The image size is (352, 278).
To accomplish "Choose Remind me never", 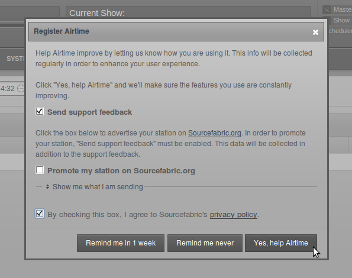I will (x=205, y=243).
